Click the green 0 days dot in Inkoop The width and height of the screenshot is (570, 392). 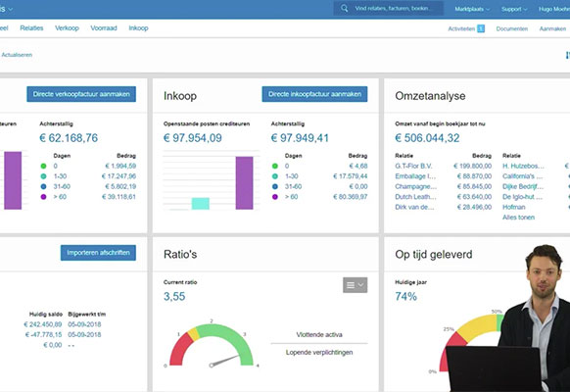(x=275, y=167)
